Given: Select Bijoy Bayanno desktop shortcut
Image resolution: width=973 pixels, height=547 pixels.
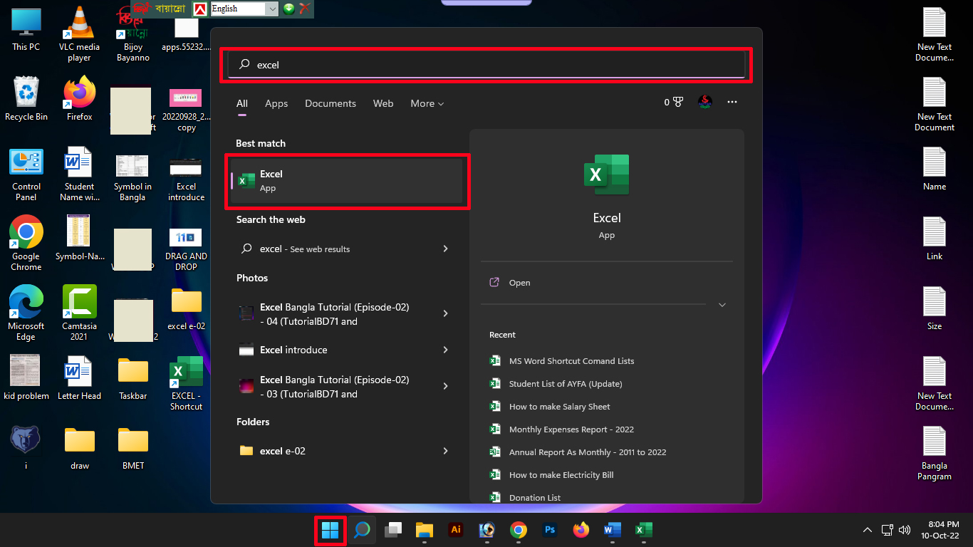Looking at the screenshot, I should [133, 34].
